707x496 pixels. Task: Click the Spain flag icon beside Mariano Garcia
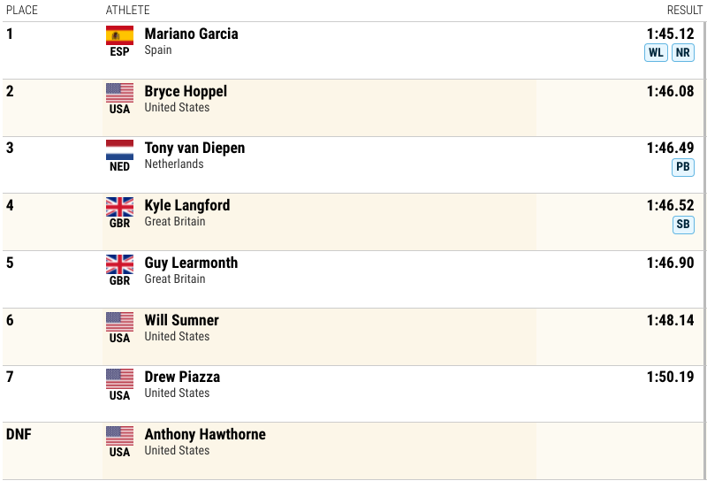click(119, 35)
